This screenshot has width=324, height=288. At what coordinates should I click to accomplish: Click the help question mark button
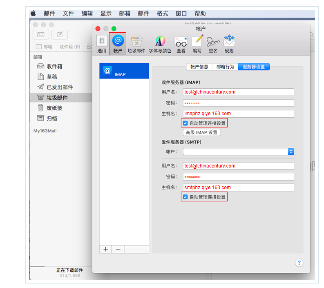pos(299,263)
